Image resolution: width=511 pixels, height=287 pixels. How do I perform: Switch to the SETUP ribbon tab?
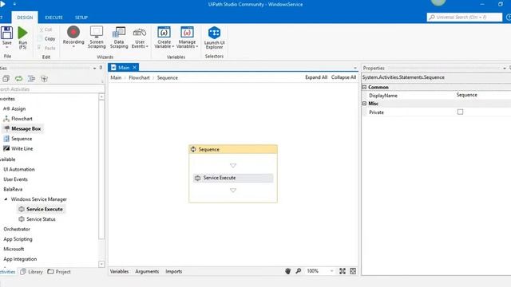(x=81, y=18)
